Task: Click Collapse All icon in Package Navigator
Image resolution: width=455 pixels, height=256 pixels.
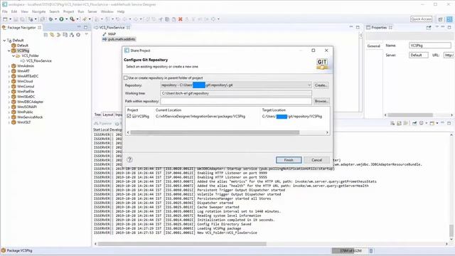Action: tap(45, 35)
